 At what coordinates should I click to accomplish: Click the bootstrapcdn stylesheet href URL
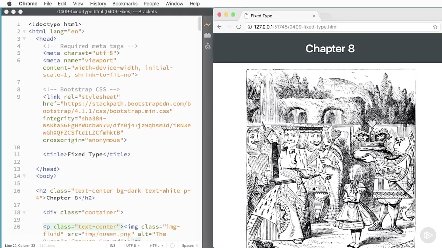[117, 107]
